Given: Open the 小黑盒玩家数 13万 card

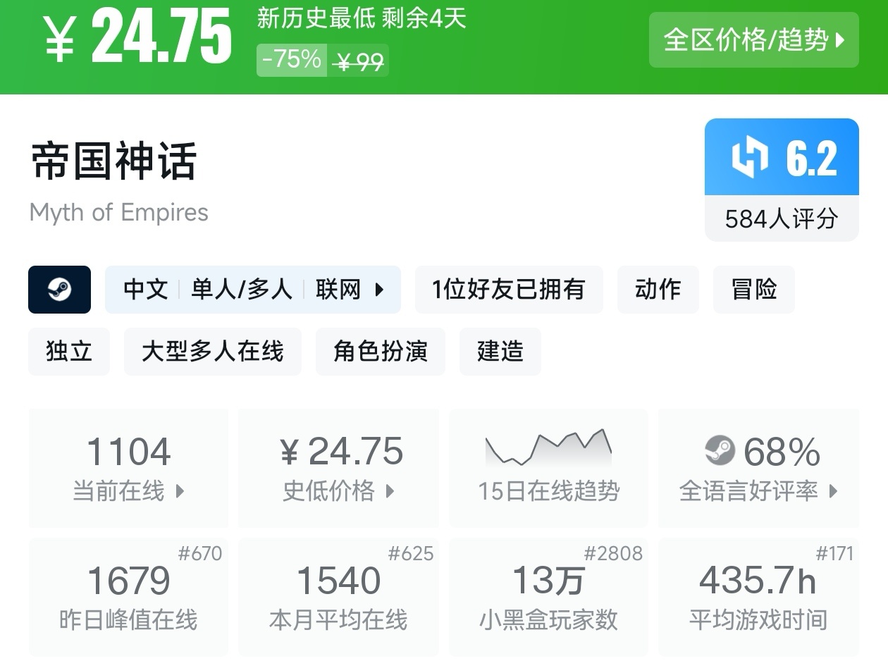Looking at the screenshot, I should pyautogui.click(x=548, y=598).
